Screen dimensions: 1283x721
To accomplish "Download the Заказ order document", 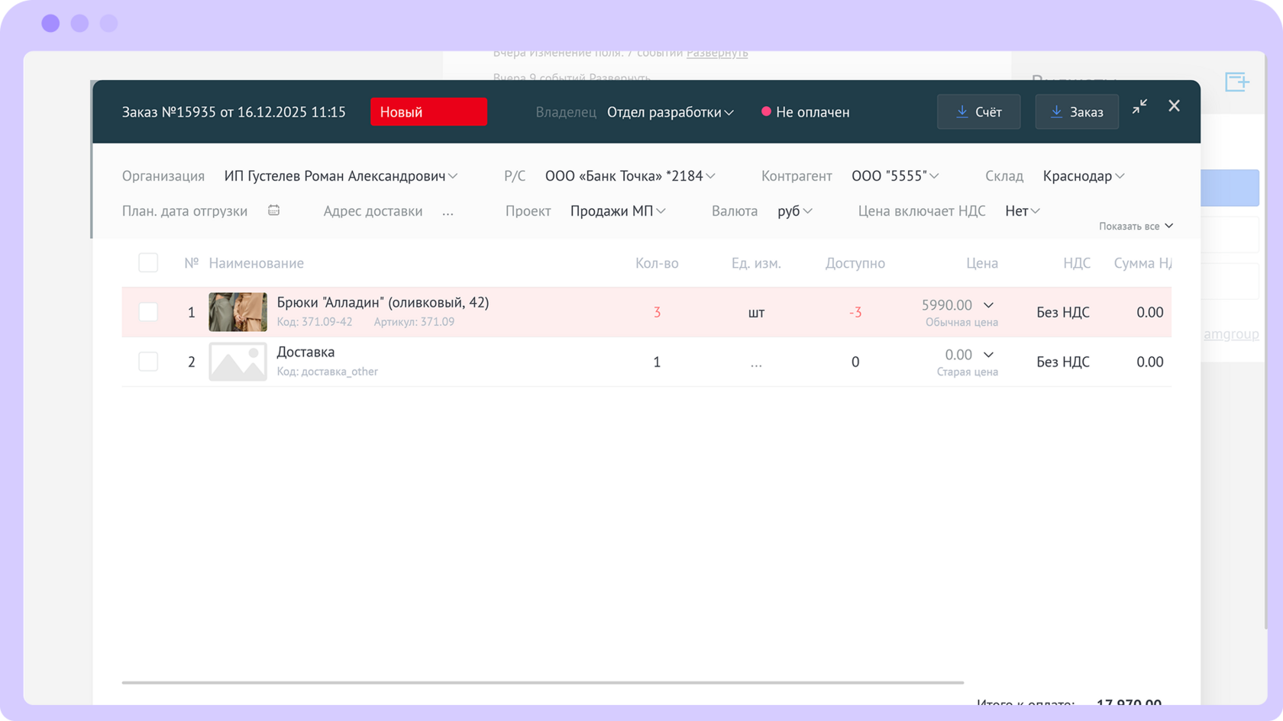I will (1077, 111).
